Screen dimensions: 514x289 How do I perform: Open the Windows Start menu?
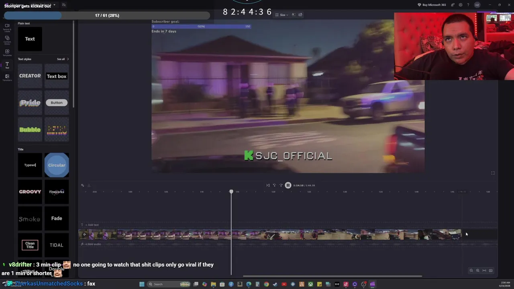(142, 284)
